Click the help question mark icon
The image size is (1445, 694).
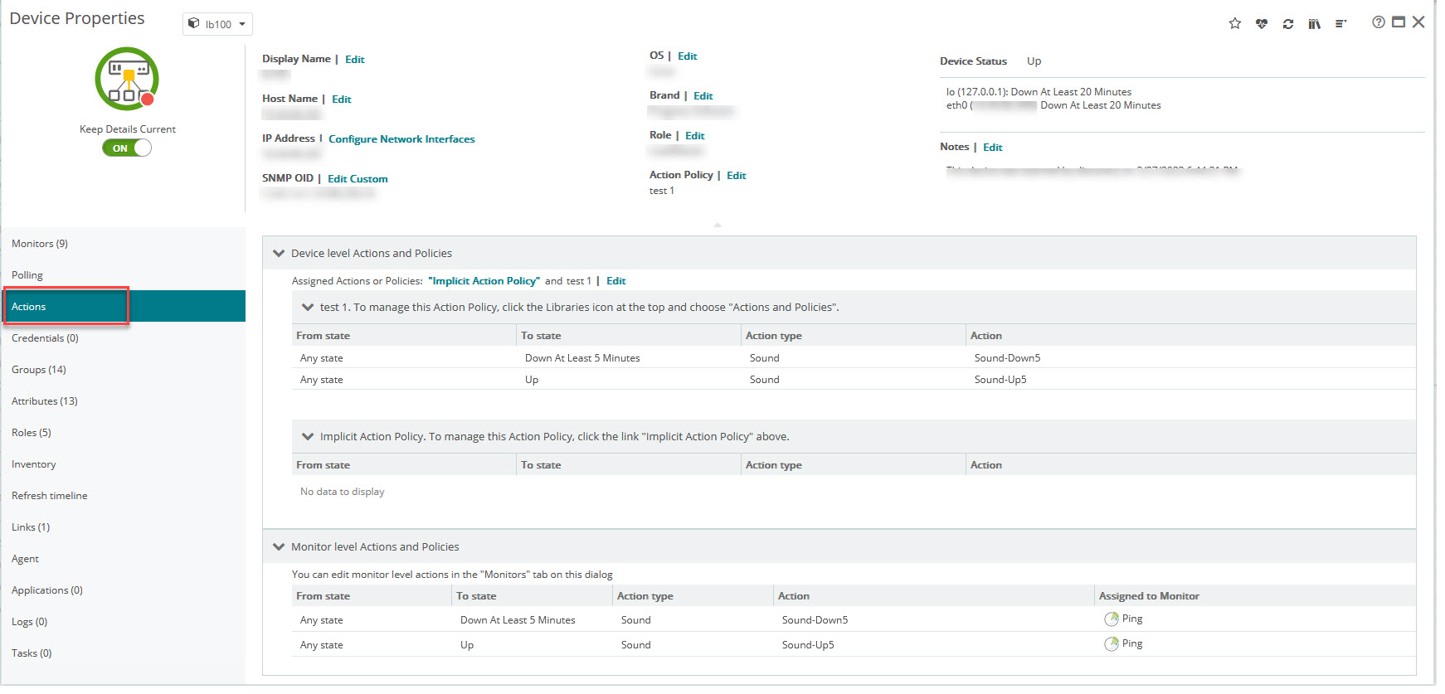(1378, 22)
